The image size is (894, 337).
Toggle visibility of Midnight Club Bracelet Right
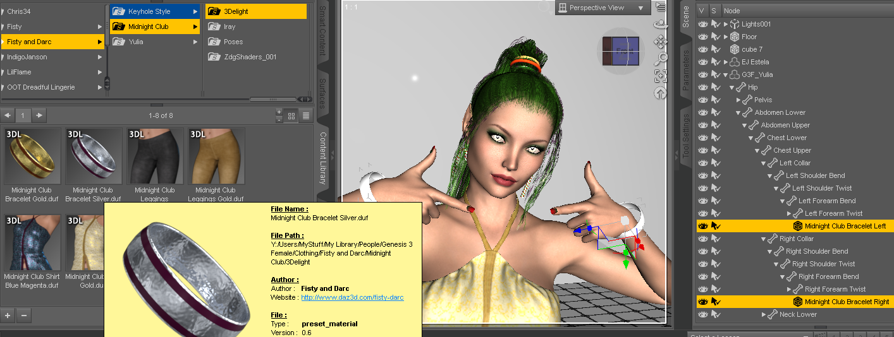(x=702, y=302)
